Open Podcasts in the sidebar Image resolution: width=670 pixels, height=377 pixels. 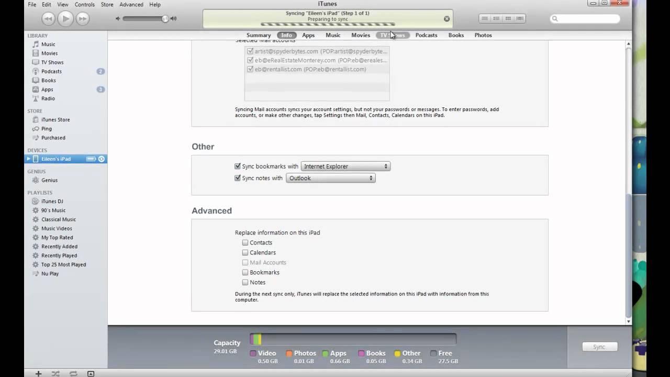point(51,71)
